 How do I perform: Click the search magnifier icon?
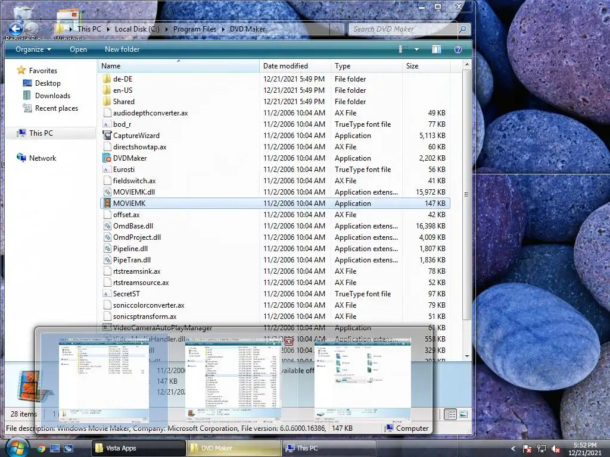pyautogui.click(x=462, y=29)
